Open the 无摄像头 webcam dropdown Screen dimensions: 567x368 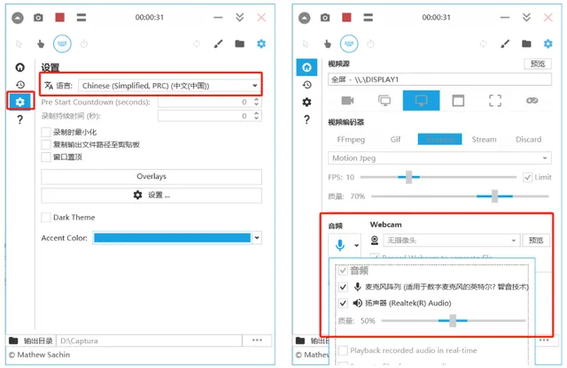452,240
